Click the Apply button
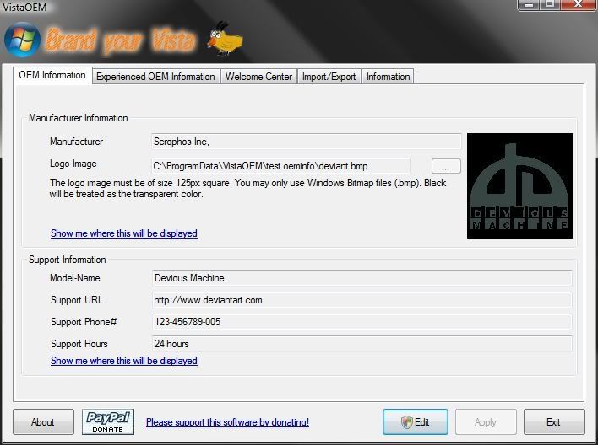Screen dimensions: 598x445 pos(486,421)
